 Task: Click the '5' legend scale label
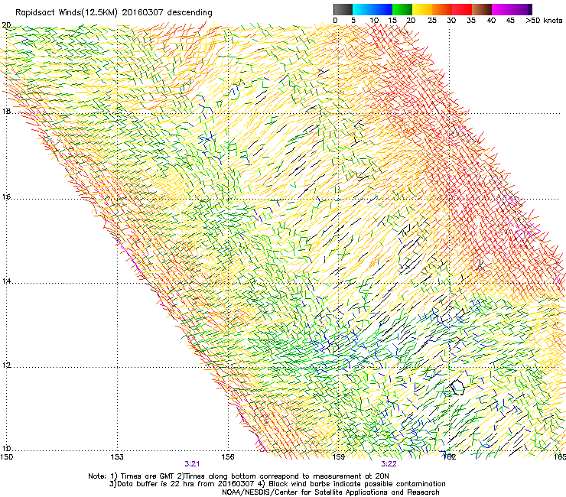[x=353, y=21]
